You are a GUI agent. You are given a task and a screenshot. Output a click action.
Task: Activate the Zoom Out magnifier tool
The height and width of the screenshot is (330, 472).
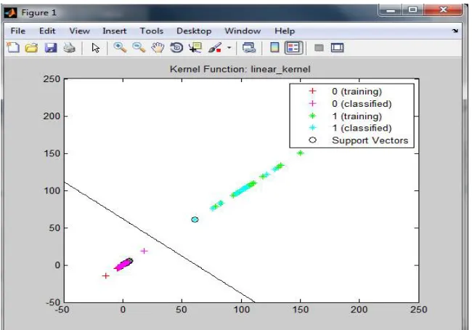click(139, 48)
